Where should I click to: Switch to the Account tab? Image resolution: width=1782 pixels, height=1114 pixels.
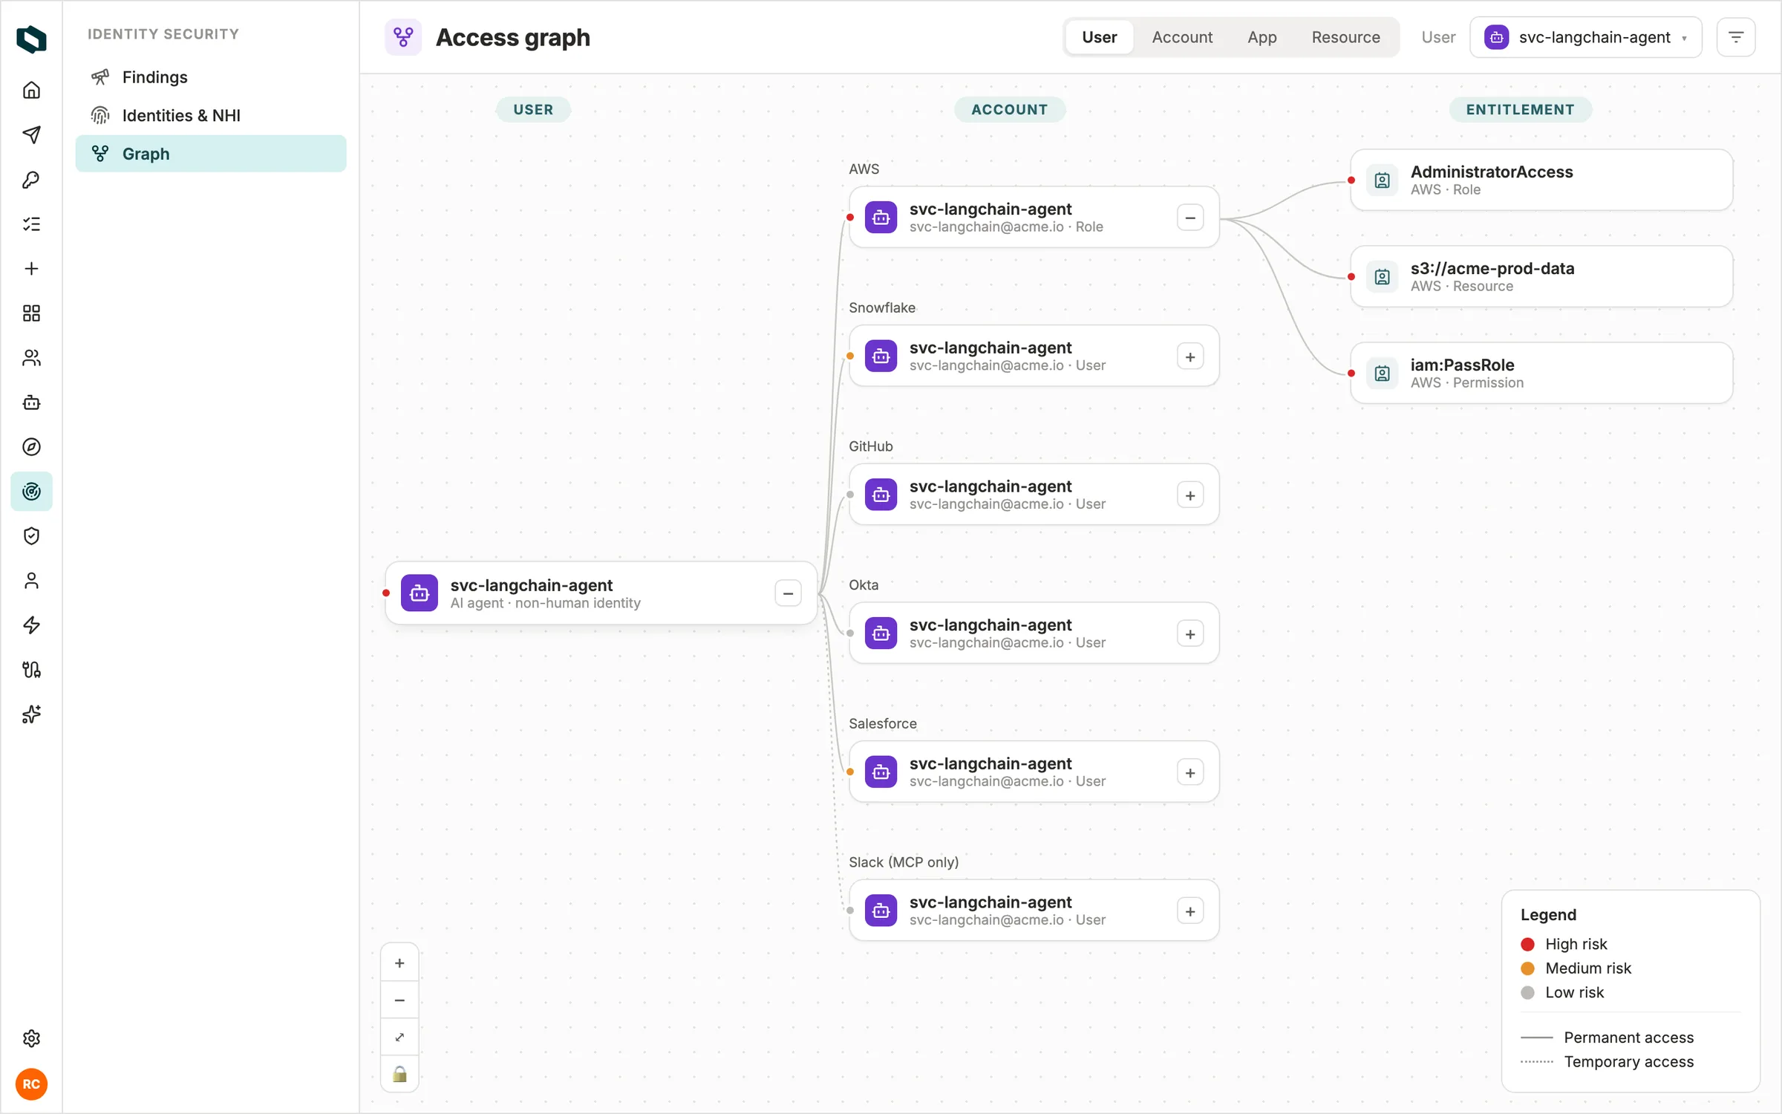(x=1182, y=37)
